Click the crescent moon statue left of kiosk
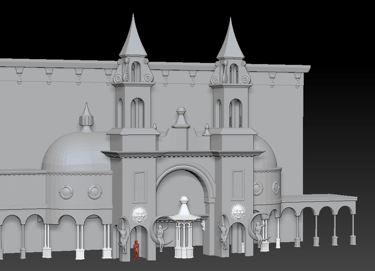Screen dimensions: 375x271 (159, 232)
